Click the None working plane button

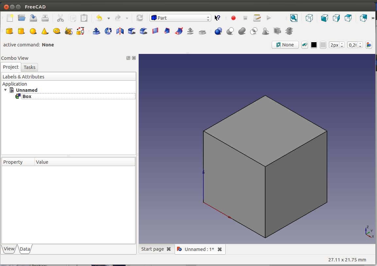point(285,45)
